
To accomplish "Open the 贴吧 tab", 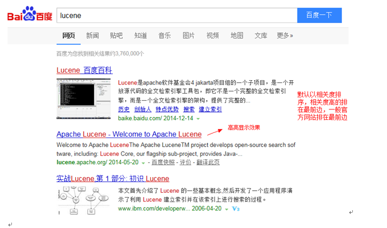I will point(116,36).
